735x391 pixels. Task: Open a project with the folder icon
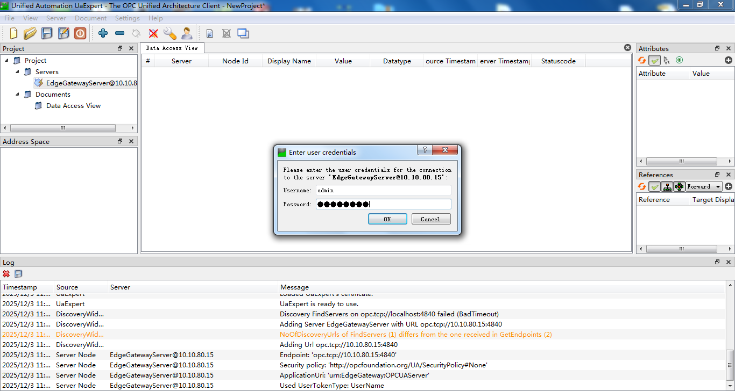(30, 33)
